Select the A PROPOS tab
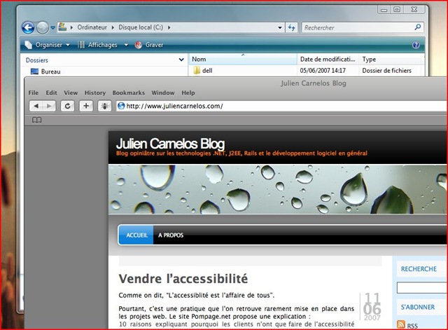The width and height of the screenshot is (448, 330). (x=171, y=235)
